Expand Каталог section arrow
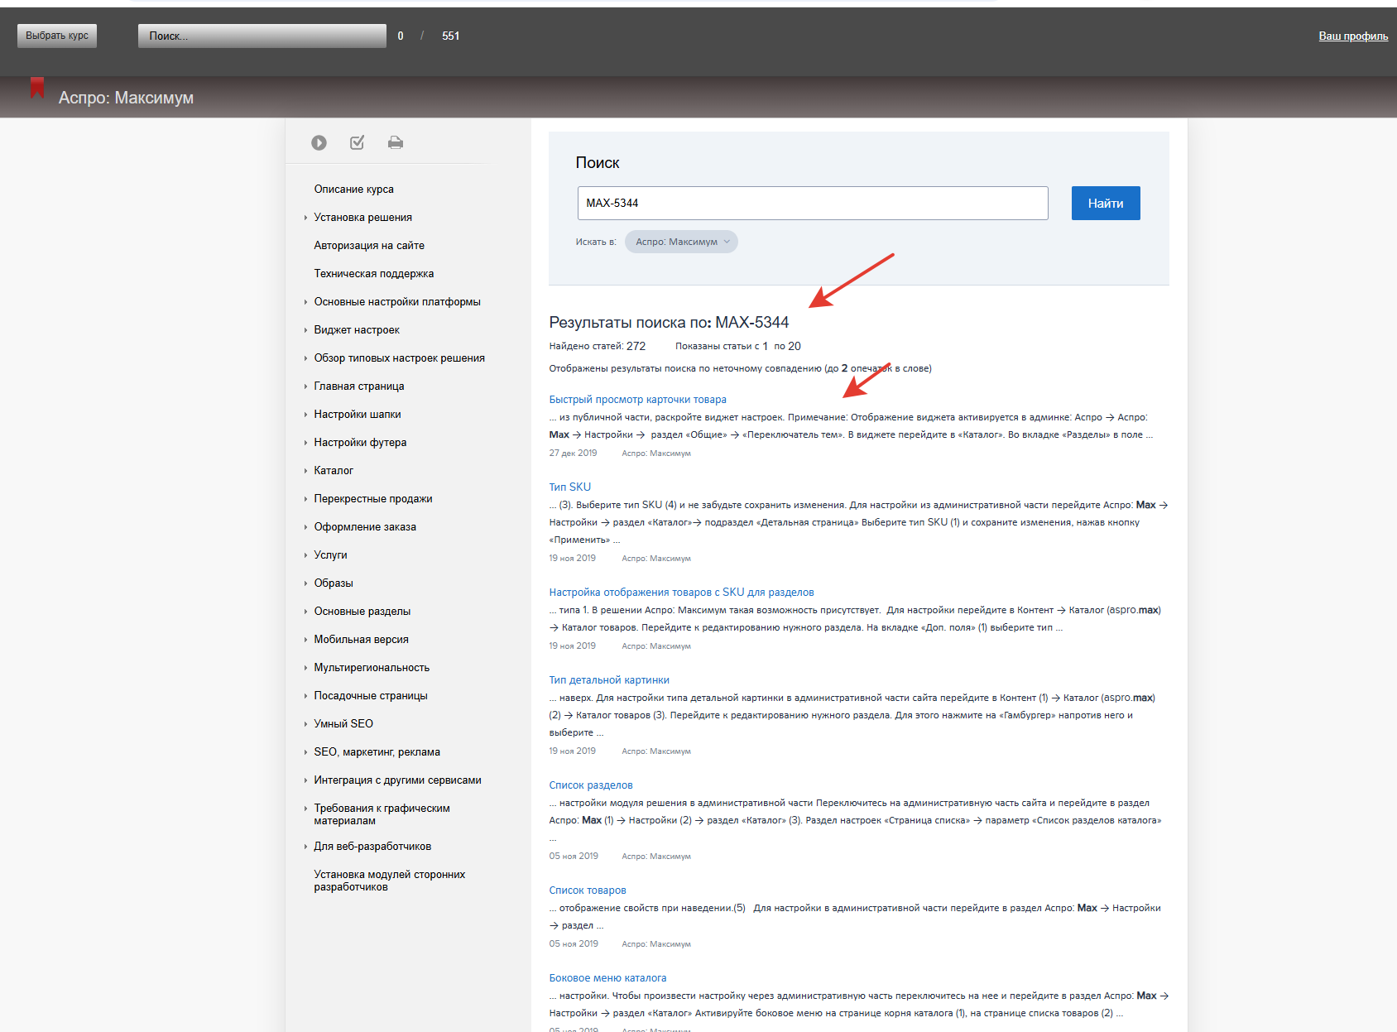This screenshot has height=1032, width=1397. click(x=305, y=471)
